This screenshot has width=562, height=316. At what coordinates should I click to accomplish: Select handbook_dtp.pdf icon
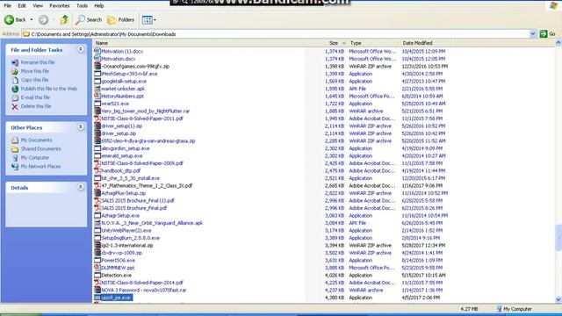tap(97, 170)
